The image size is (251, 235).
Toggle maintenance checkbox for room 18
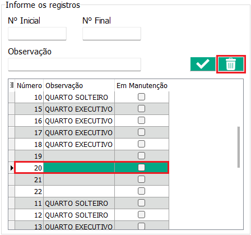click(x=141, y=144)
